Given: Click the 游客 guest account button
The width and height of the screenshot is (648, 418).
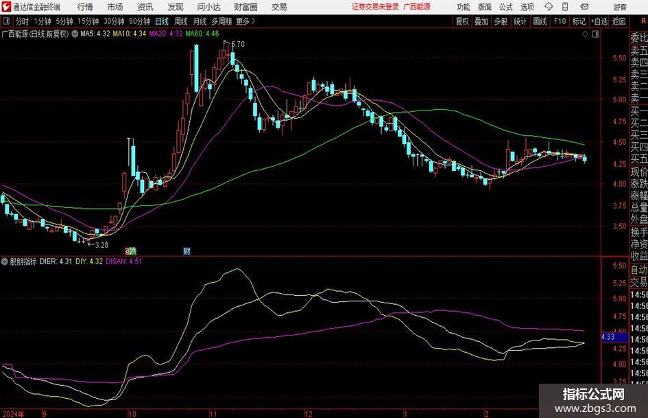Looking at the screenshot, I should (x=620, y=7).
